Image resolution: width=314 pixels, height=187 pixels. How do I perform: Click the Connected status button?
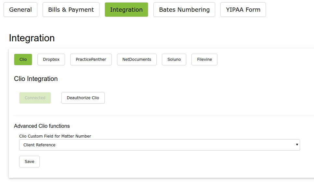pyautogui.click(x=35, y=98)
